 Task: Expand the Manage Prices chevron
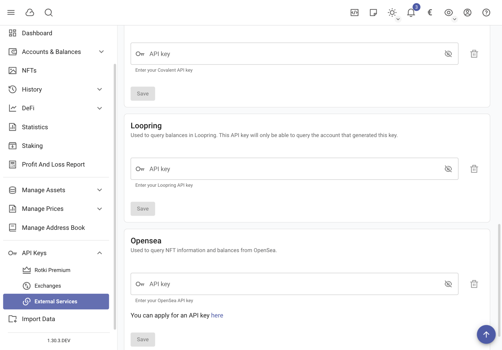tap(100, 209)
